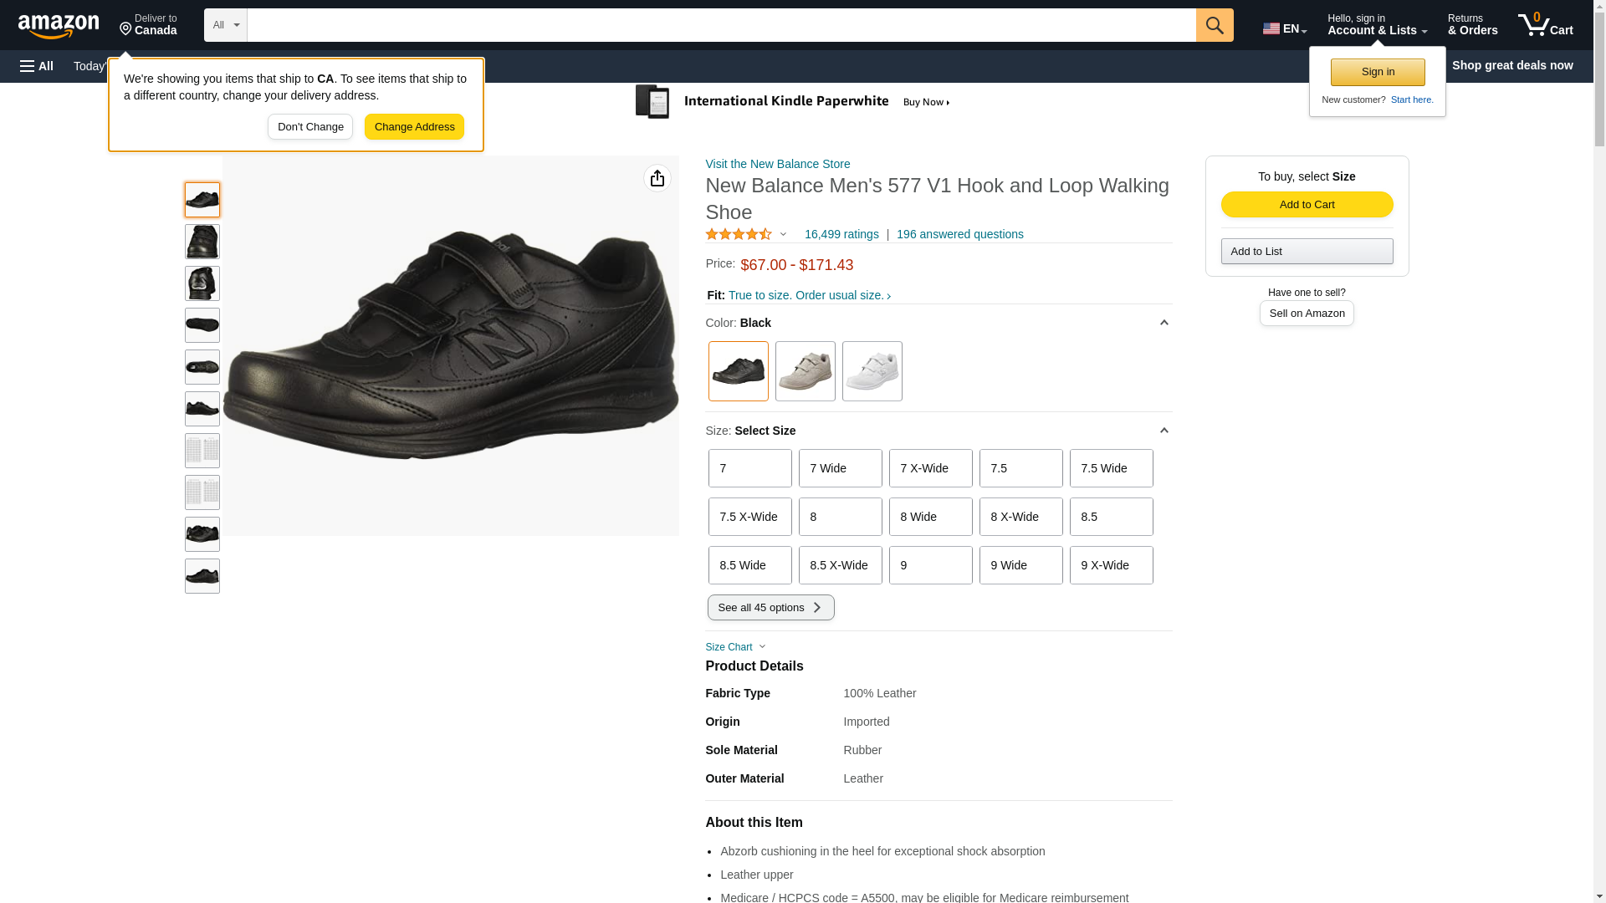Click the magnifier search button

click(x=1214, y=25)
